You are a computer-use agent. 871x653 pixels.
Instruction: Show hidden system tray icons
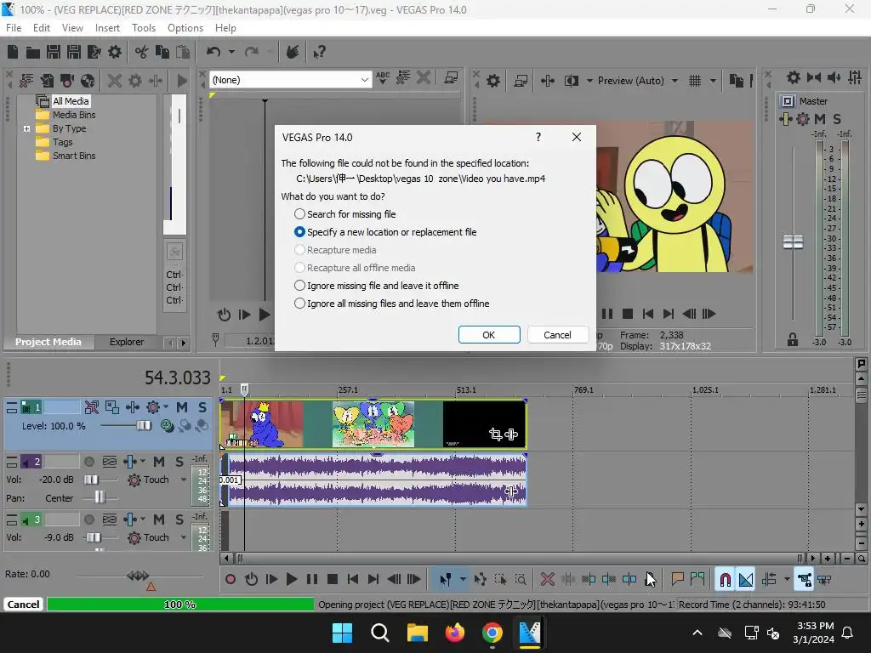click(x=697, y=633)
